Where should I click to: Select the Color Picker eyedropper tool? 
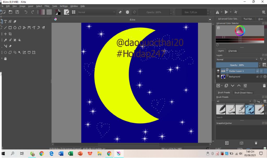coord(5,40)
